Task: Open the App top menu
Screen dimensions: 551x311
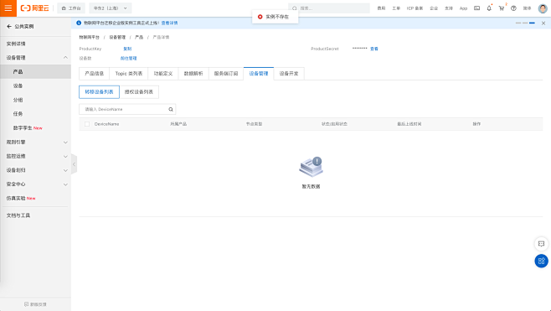Action: click(463, 8)
